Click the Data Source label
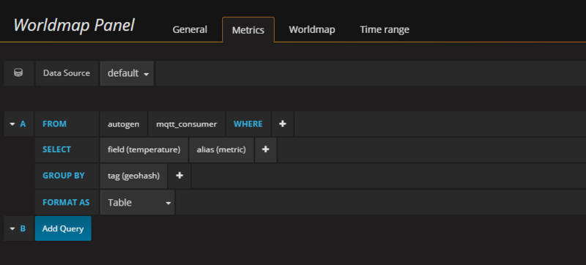586x265 pixels. point(67,73)
